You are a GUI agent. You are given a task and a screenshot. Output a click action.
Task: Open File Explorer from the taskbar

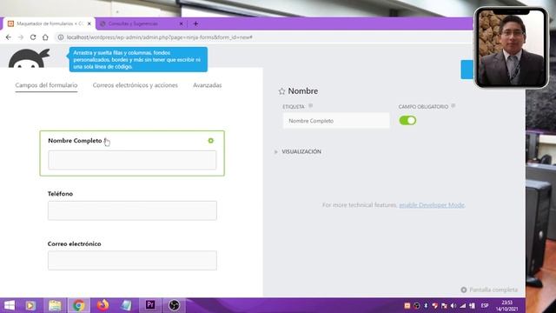click(55, 305)
